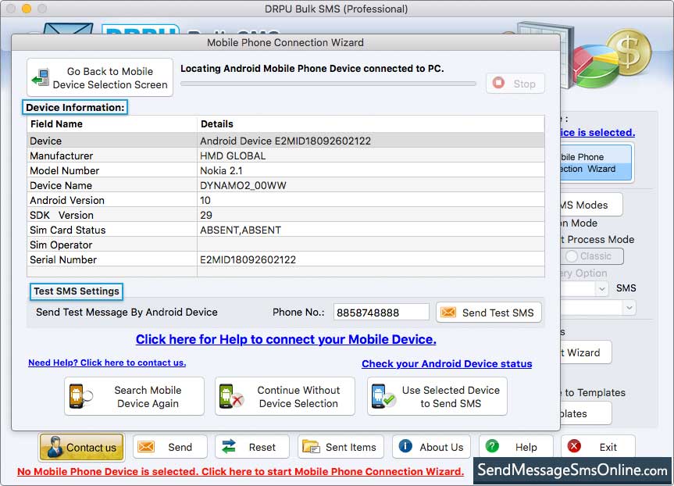
Task: Click the Use Selected Device checkmark icon
Action: pos(383,396)
